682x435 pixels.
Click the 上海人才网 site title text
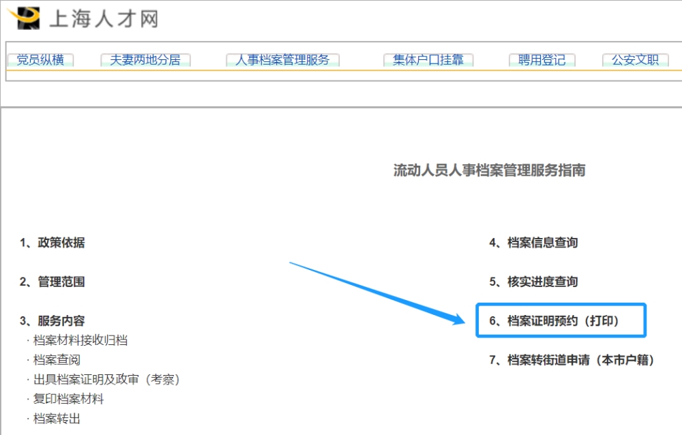[x=104, y=19]
